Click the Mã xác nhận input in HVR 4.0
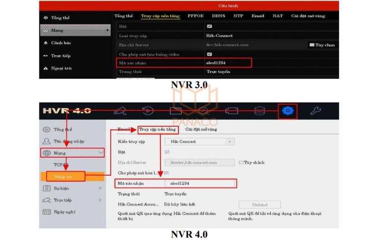This screenshot has width=387, height=242. pyautogui.click(x=199, y=183)
